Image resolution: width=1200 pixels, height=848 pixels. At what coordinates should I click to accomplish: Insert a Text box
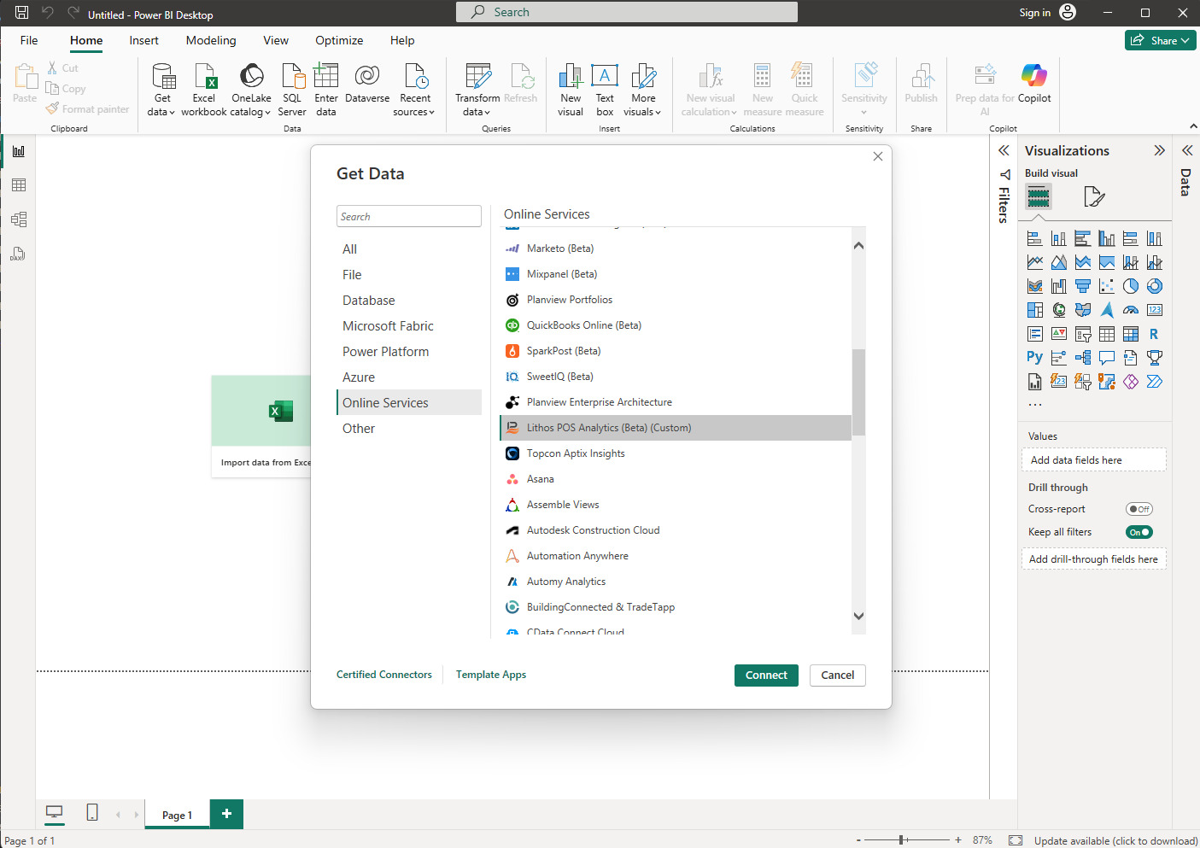pos(605,90)
